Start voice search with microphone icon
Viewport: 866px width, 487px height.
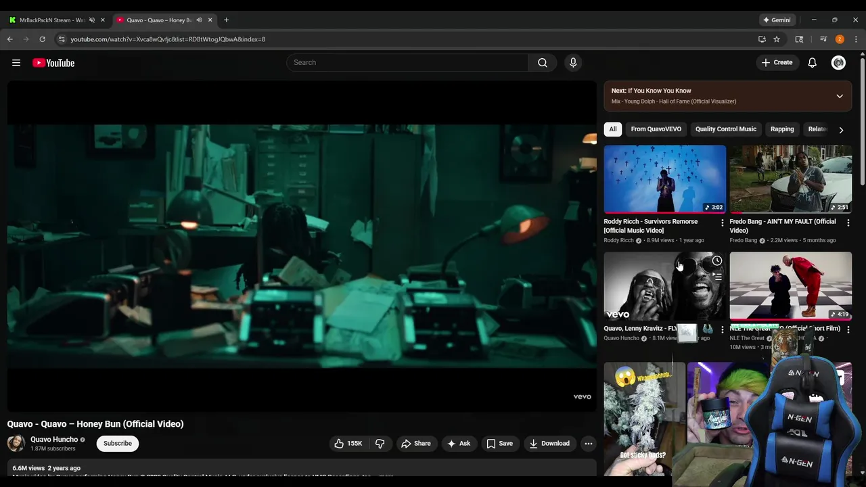click(573, 62)
